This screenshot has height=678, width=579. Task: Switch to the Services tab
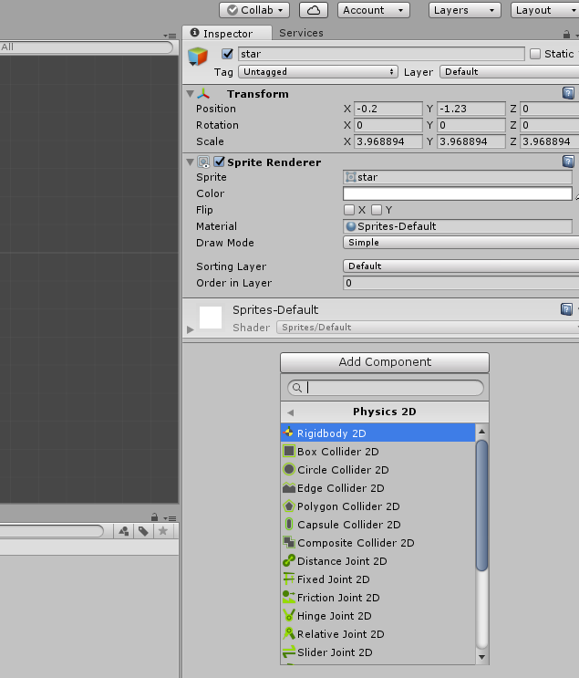tap(301, 33)
